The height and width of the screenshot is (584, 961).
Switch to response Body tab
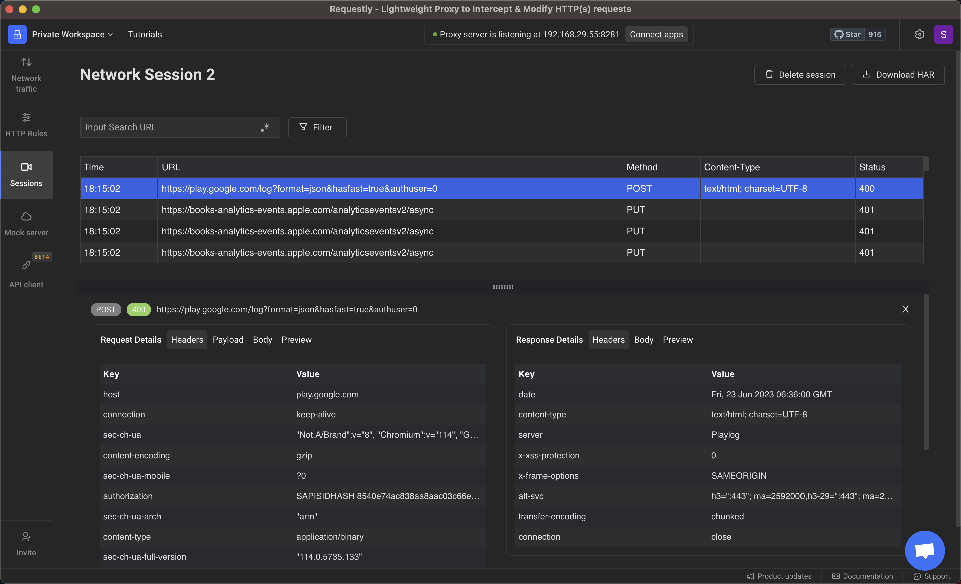tap(644, 340)
